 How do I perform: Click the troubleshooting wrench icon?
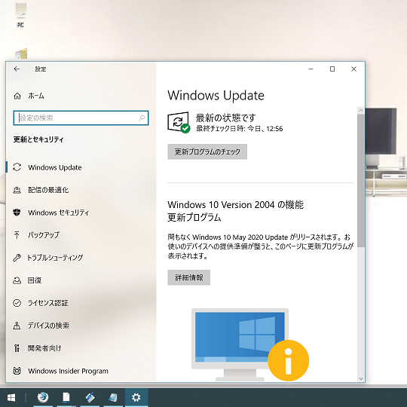click(17, 258)
